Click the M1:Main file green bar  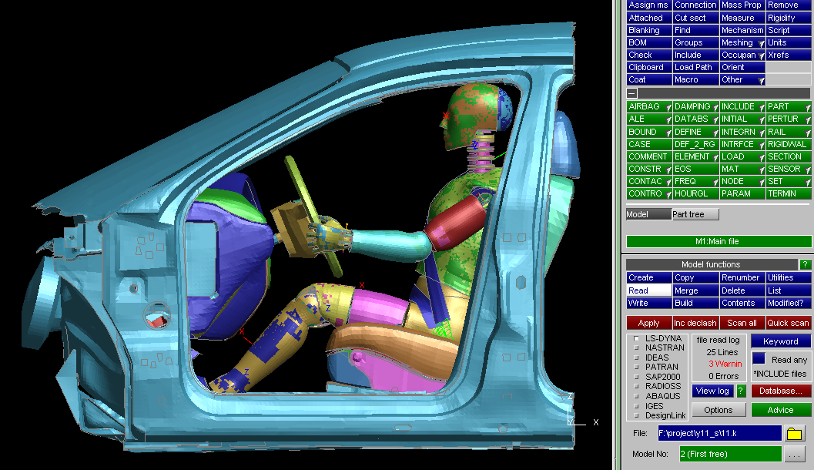[718, 241]
